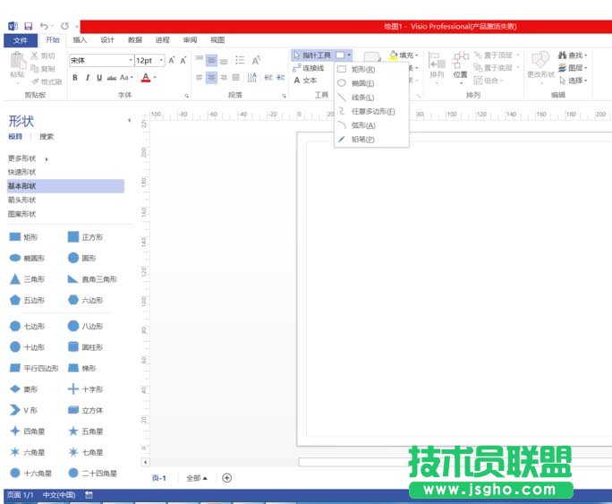Click the Paste clipboard icon
Viewport: 612px width, 504px height.
coord(17,60)
